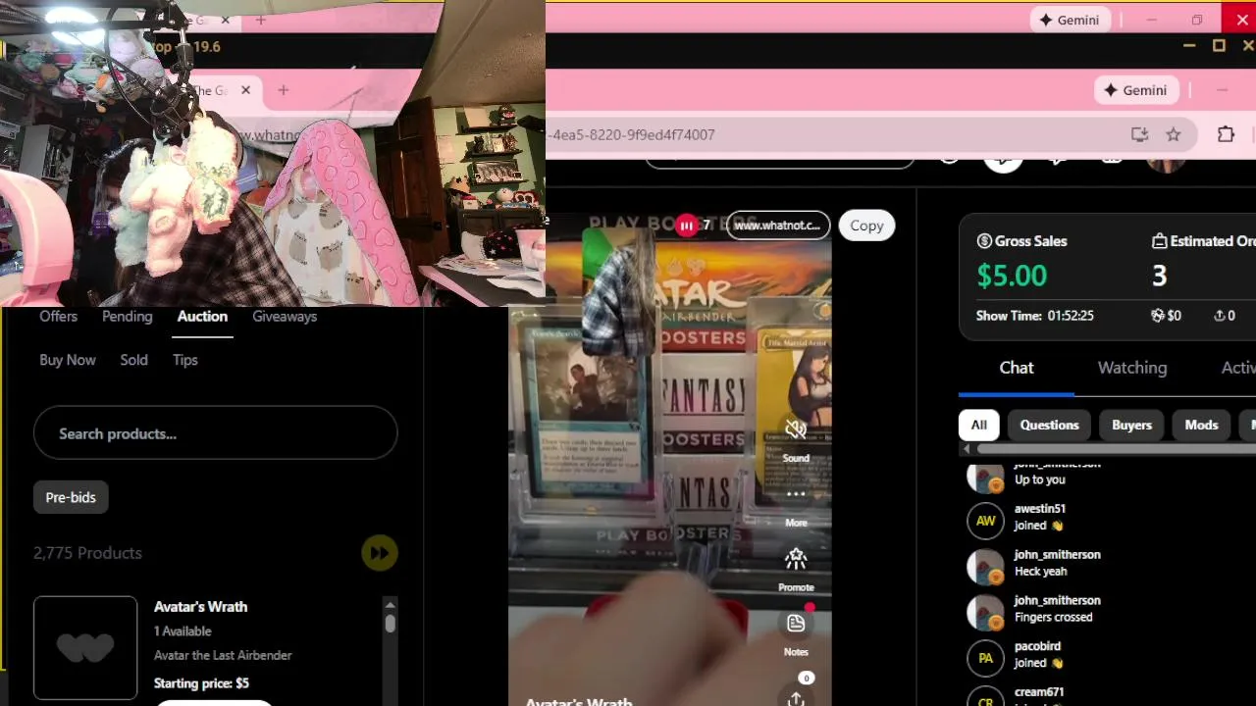This screenshot has height=706, width=1256.
Task: Open the Sold tab
Action: coord(133,360)
